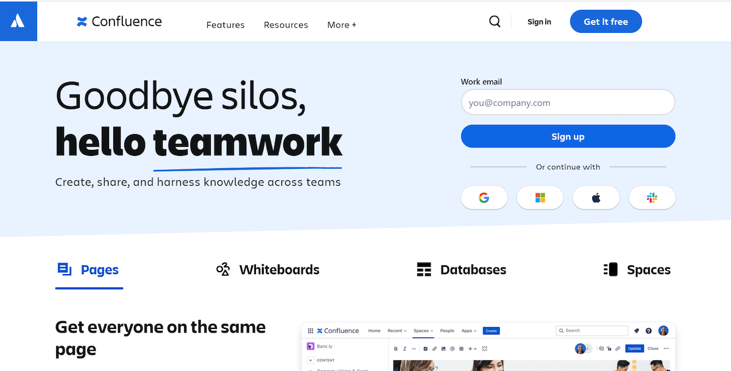Click the insert image icon in preview toolbar

pos(443,348)
